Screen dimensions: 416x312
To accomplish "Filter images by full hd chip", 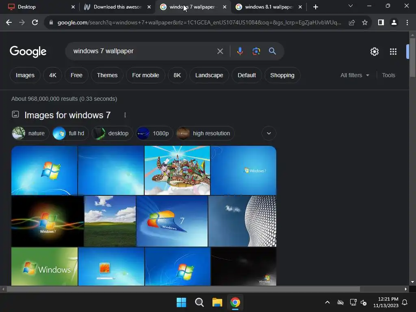I will pyautogui.click(x=70, y=133).
